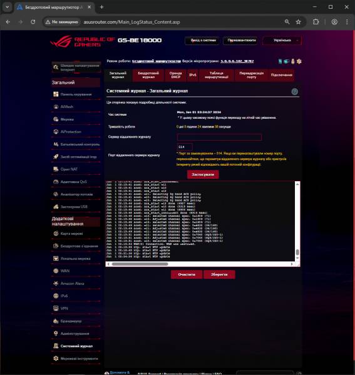Image resolution: width=355 pixels, height=375 pixels.
Task: Open Quick Internet Setup in the sidebar
Action: point(76,67)
